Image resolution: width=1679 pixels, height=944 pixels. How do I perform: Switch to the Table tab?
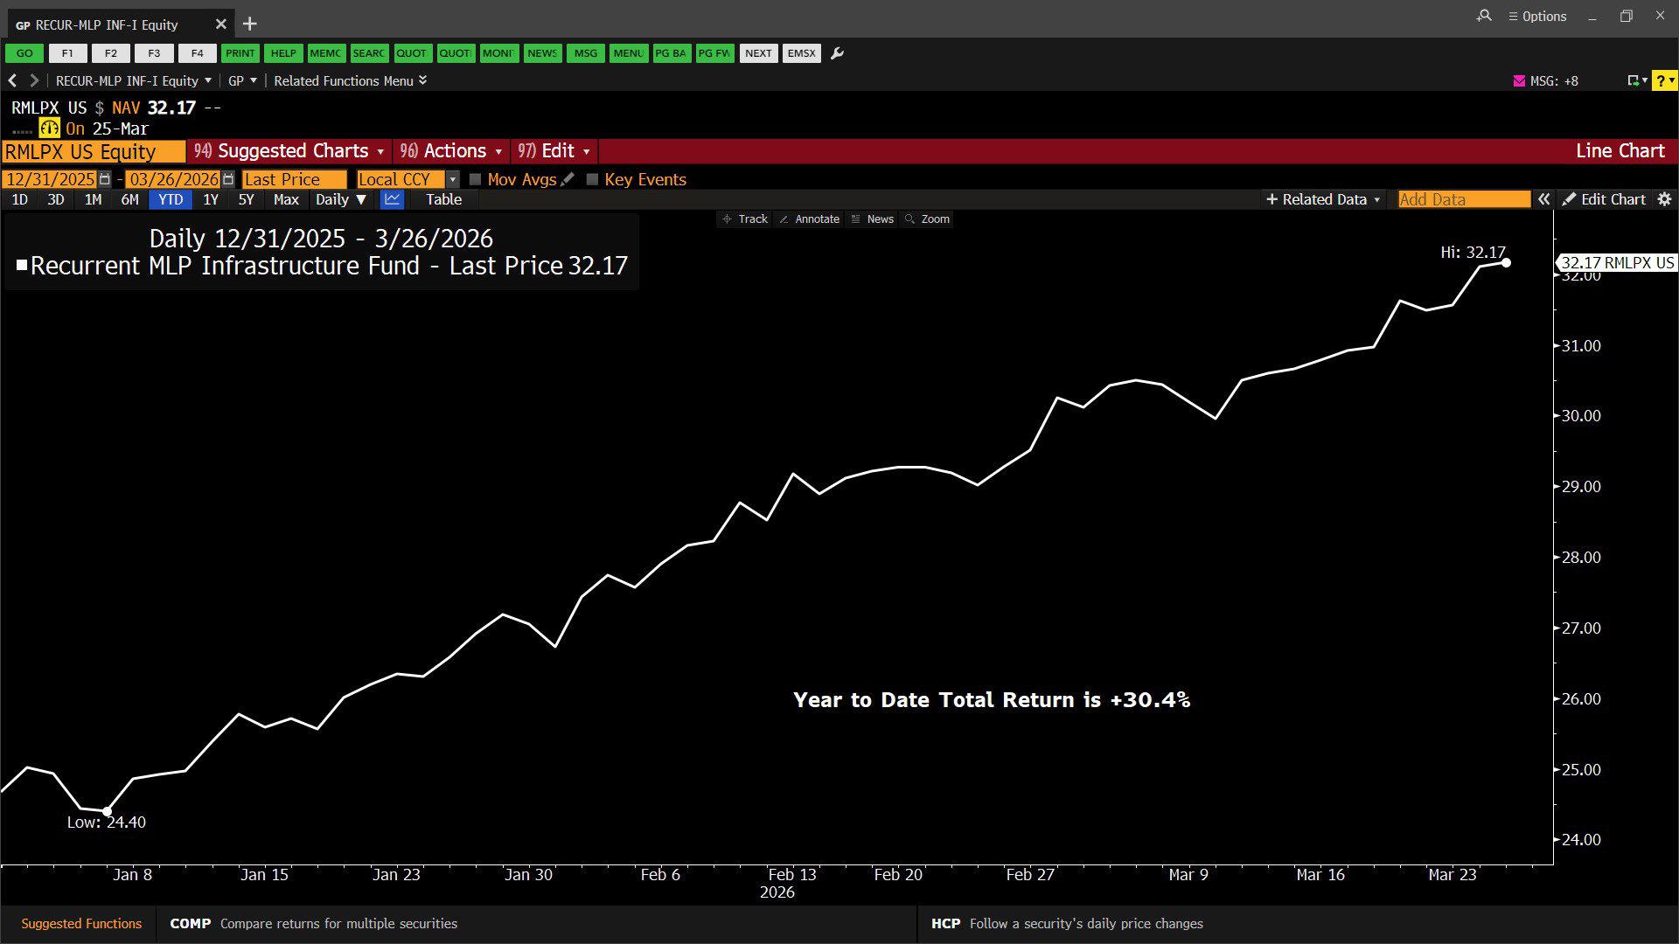tap(443, 199)
